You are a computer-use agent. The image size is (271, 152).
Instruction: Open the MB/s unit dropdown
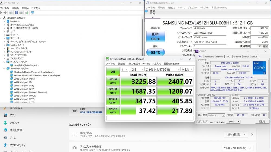tap(187, 69)
